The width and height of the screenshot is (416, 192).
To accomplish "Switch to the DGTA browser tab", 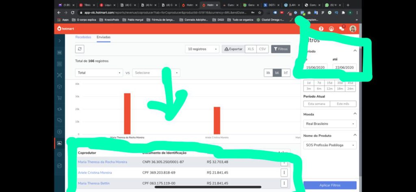I will tap(271, 5).
